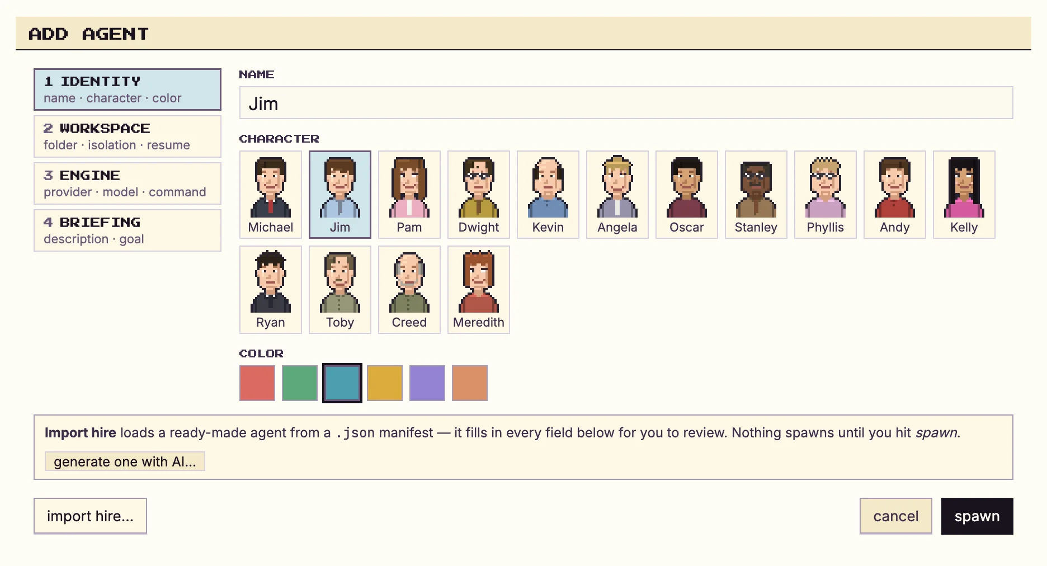1047x566 pixels.
Task: Pick the green color swatch
Action: pyautogui.click(x=300, y=383)
